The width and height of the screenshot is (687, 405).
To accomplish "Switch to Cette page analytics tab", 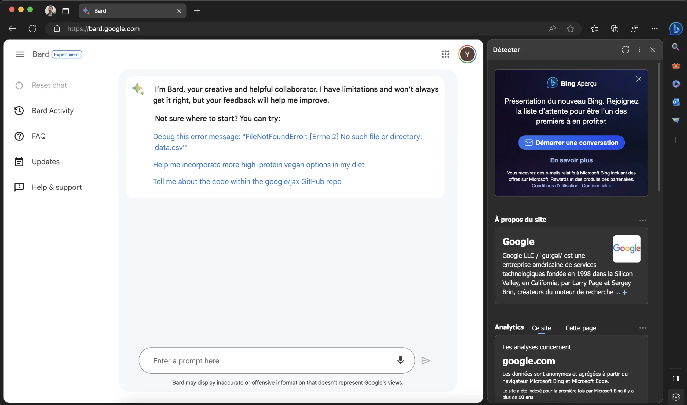I will pos(580,328).
